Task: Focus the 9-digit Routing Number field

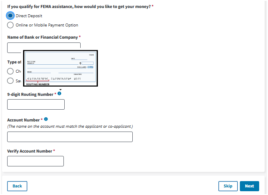Action: click(x=36, y=104)
